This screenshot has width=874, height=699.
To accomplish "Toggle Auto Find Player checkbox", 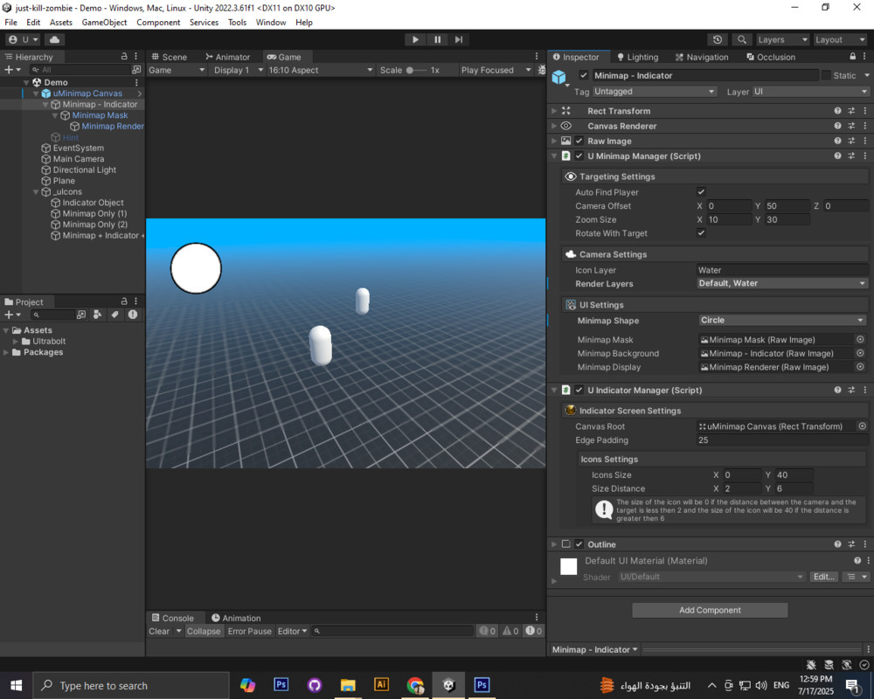I will (x=701, y=191).
